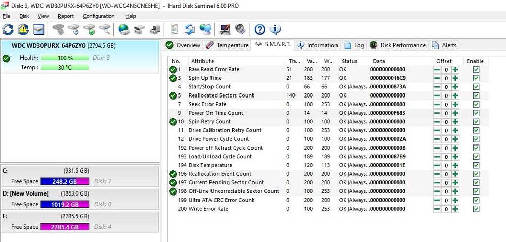
Task: Open the Configuration menu
Action: pyautogui.click(x=99, y=16)
